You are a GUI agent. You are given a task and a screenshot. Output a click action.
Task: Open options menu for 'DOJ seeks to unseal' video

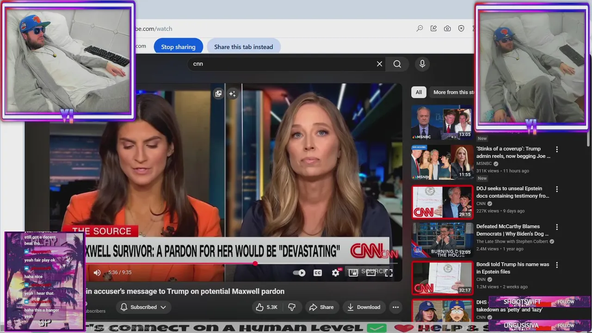[x=557, y=189]
